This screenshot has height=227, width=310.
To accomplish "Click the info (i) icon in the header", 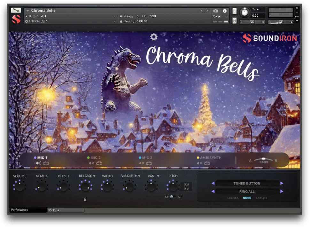I will 225,10.
